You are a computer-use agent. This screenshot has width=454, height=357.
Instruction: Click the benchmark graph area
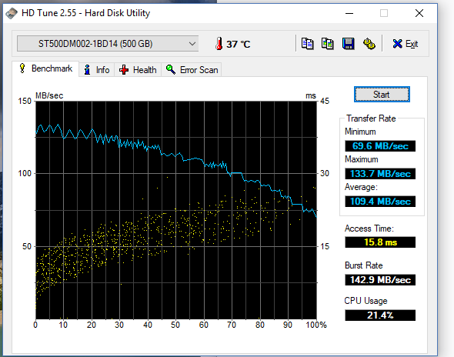(x=176, y=210)
